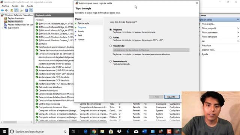Select the Asistencia remota (SSDP-TCP de salida) rule
The width and height of the screenshot is (240, 135).
pos(56,70)
